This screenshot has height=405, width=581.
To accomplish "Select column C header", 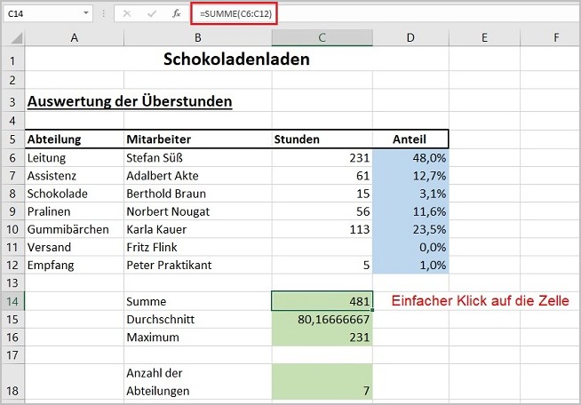I will point(322,38).
